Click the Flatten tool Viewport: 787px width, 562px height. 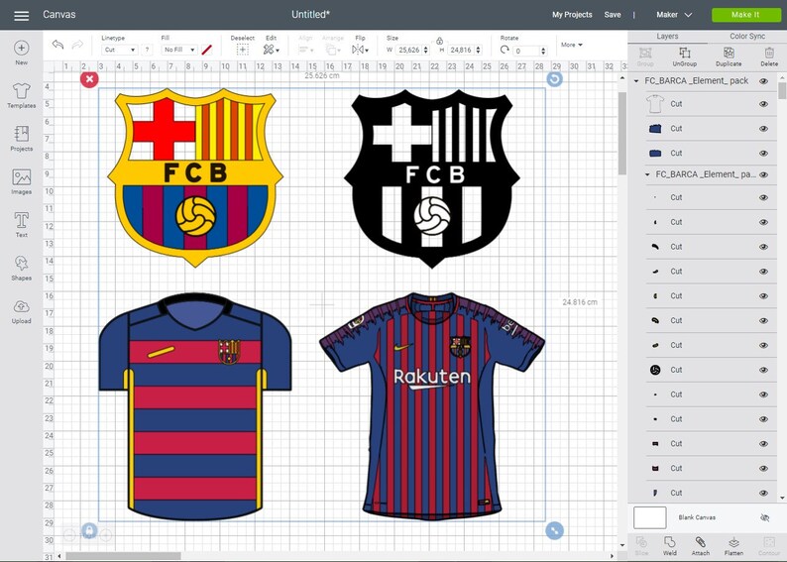click(733, 546)
